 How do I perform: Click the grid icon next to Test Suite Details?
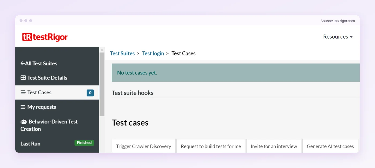(x=23, y=78)
